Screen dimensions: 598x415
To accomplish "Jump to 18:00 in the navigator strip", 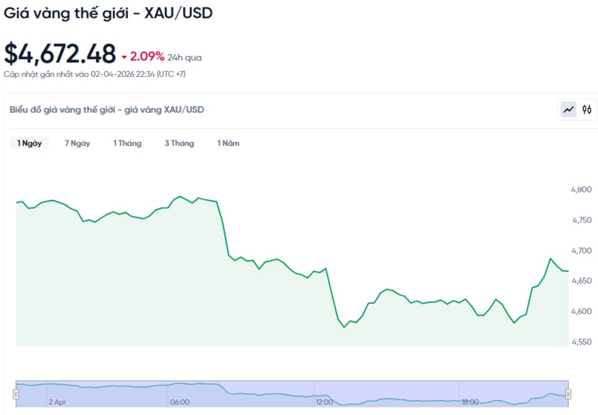I will click(469, 402).
